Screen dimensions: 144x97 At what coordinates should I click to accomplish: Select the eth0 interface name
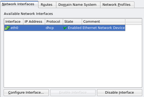[x=15, y=28]
